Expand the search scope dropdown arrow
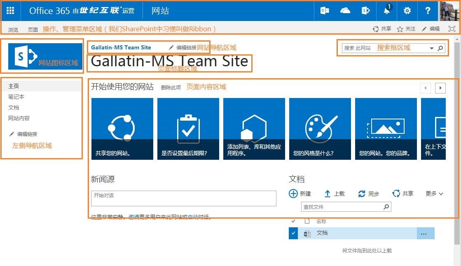 (x=431, y=48)
